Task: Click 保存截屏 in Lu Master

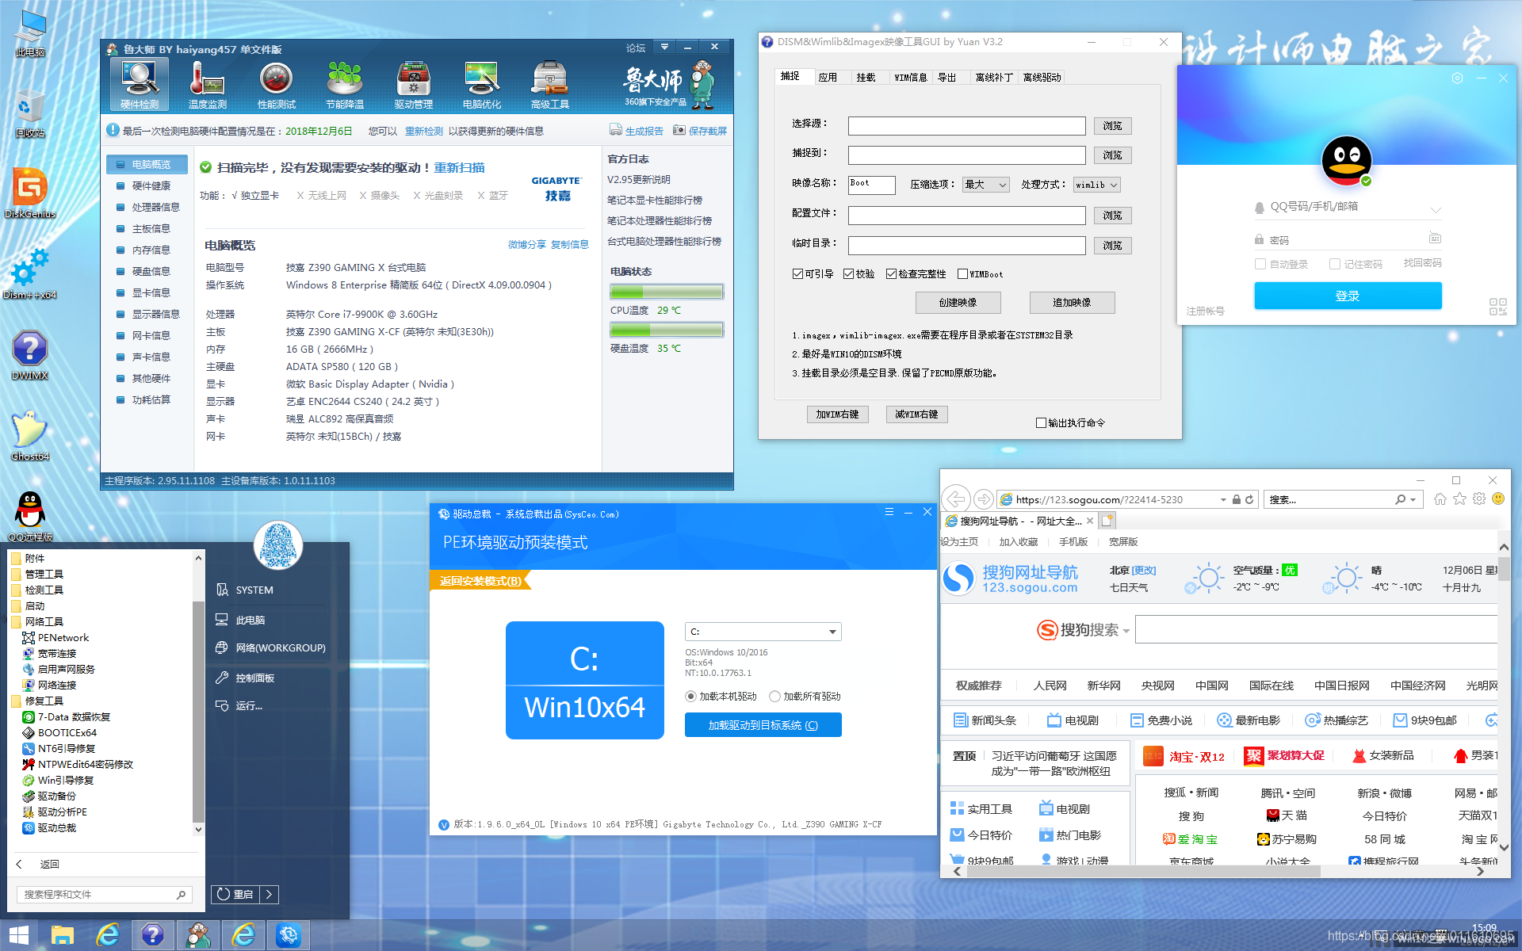Action: (x=699, y=131)
